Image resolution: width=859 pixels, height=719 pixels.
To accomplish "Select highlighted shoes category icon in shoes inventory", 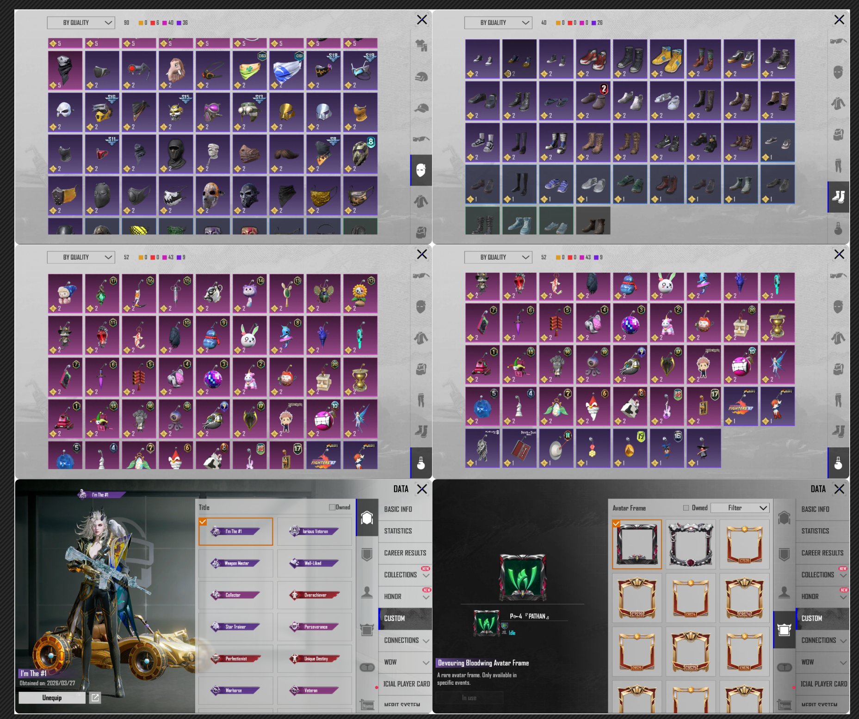I will 838,197.
